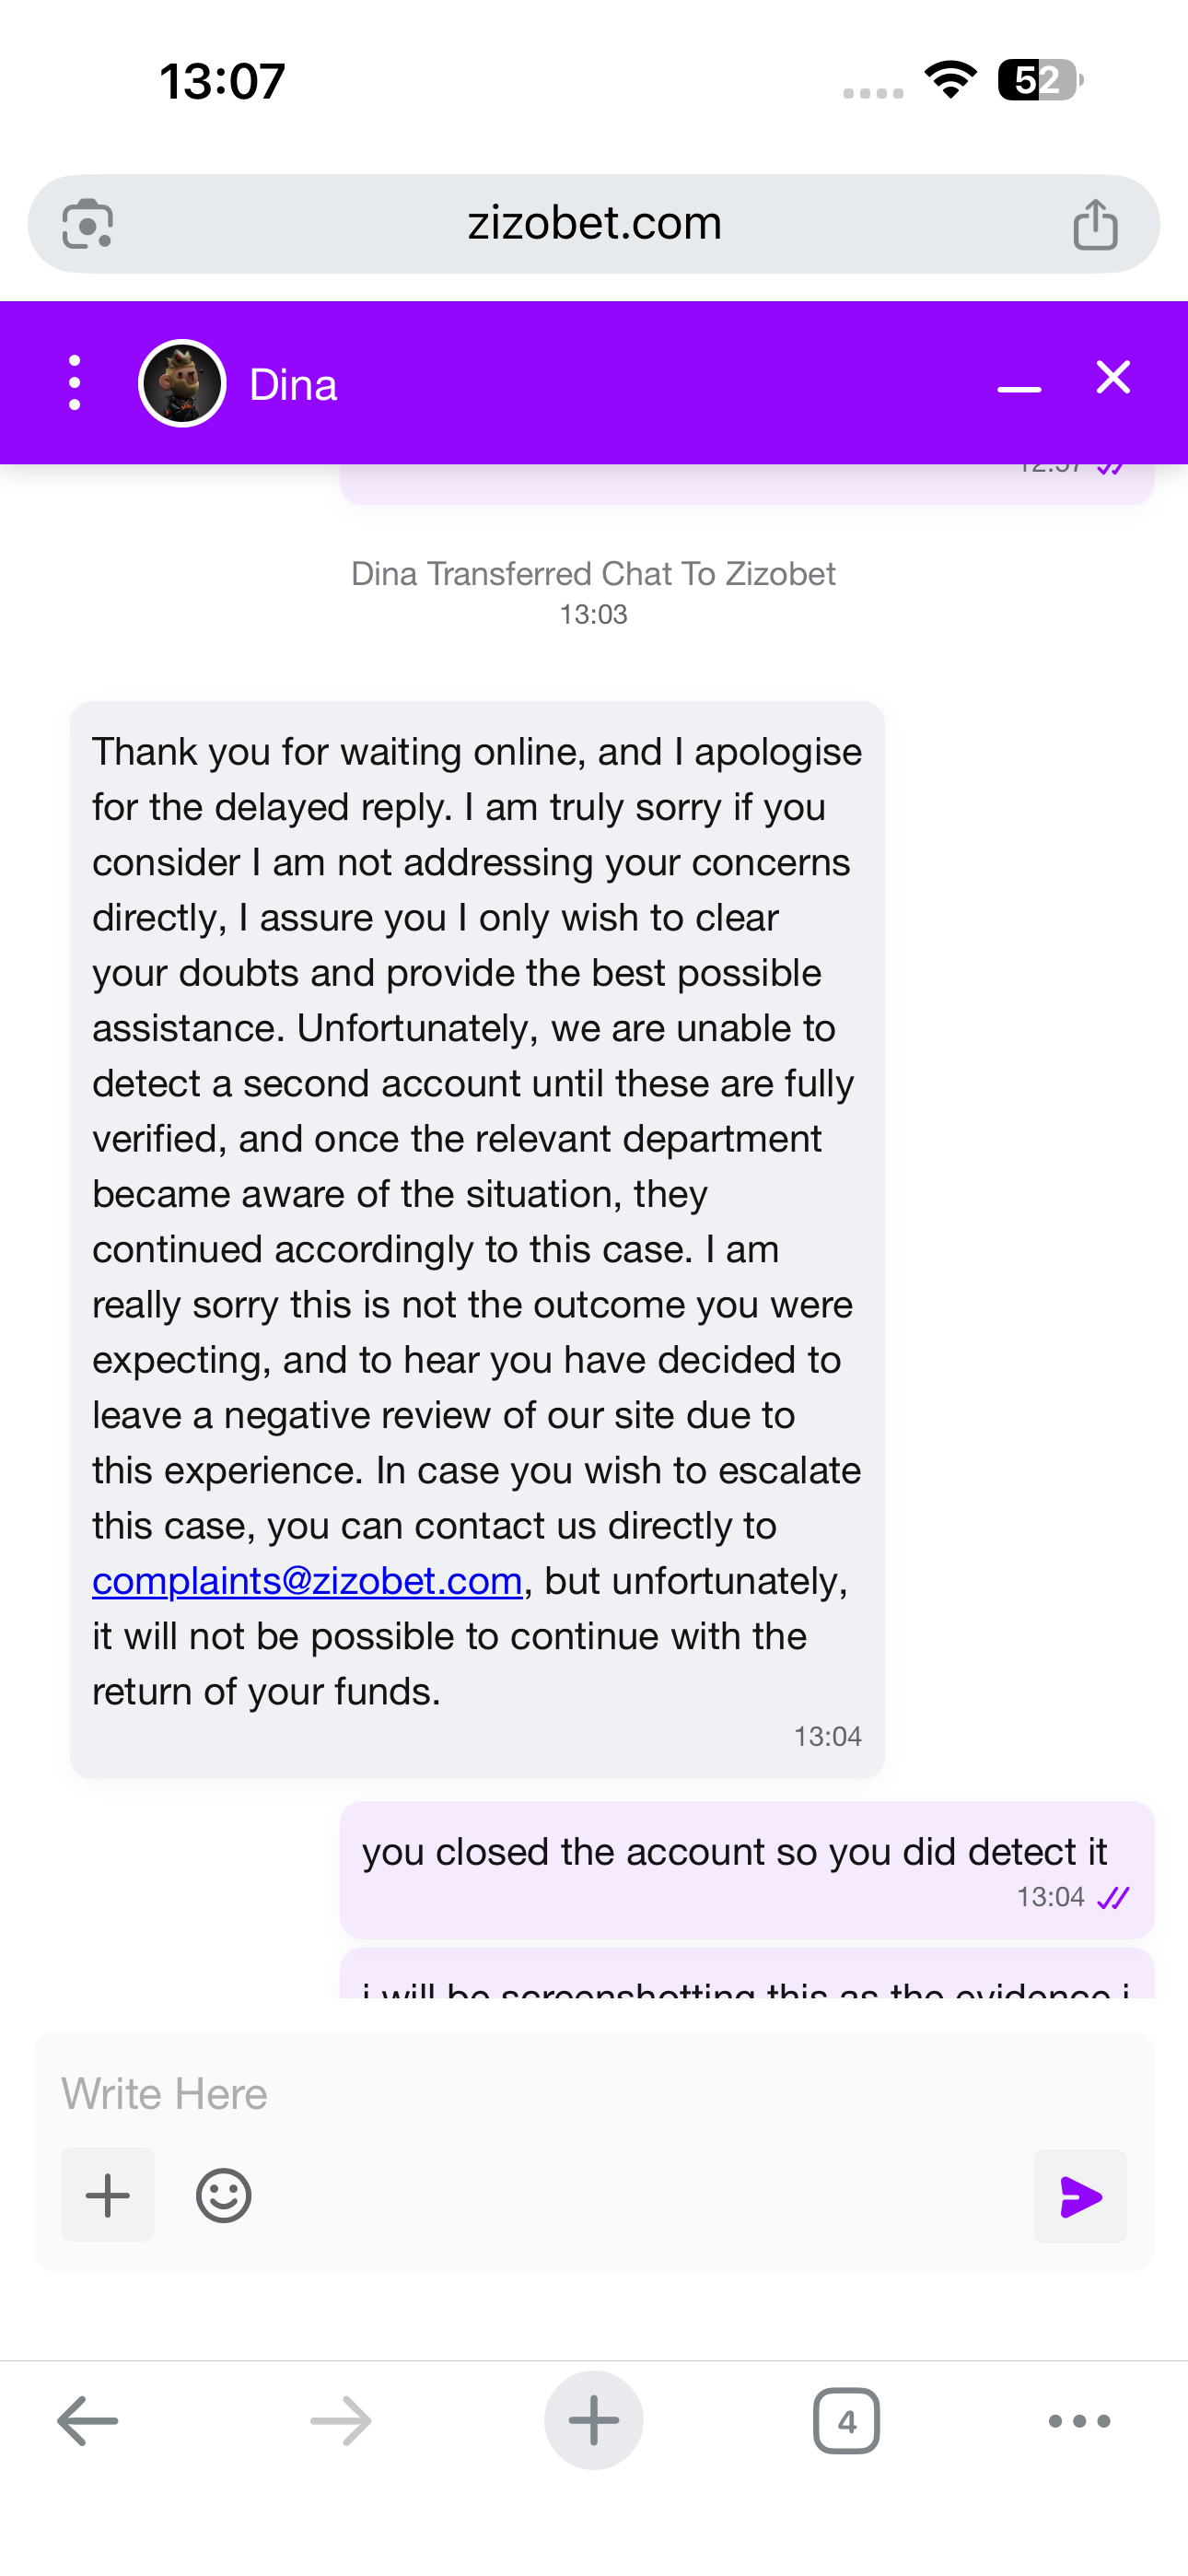Open the emoji smiley picker
The width and height of the screenshot is (1188, 2576).
[x=223, y=2195]
